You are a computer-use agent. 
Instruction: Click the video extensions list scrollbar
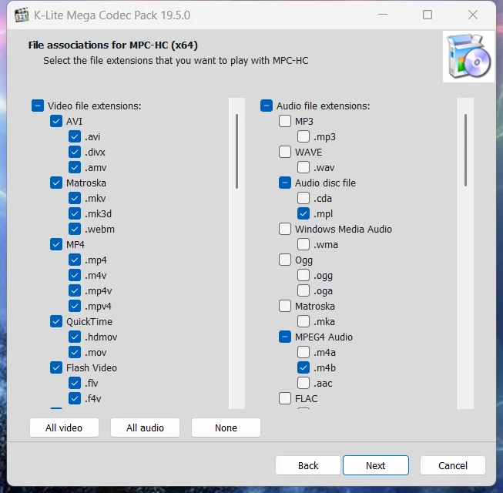pyautogui.click(x=236, y=151)
